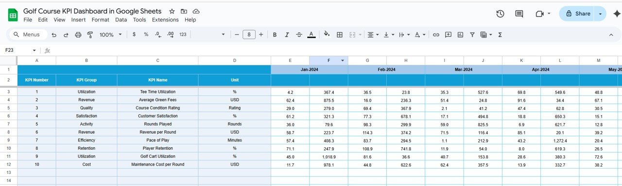Open the horizontal align dropdown
Viewport: 622px width, 186px height.
373,35
